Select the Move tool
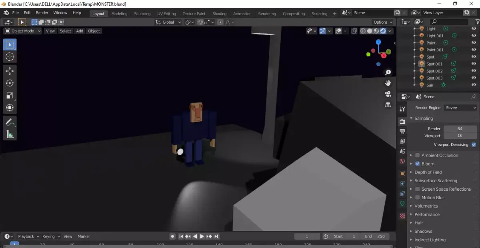This screenshot has width=480, height=248. click(10, 71)
